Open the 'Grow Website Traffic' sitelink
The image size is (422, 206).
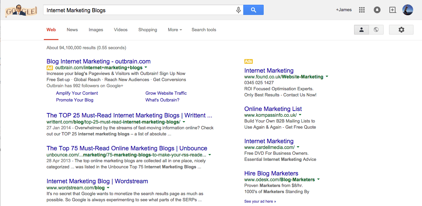(x=166, y=93)
